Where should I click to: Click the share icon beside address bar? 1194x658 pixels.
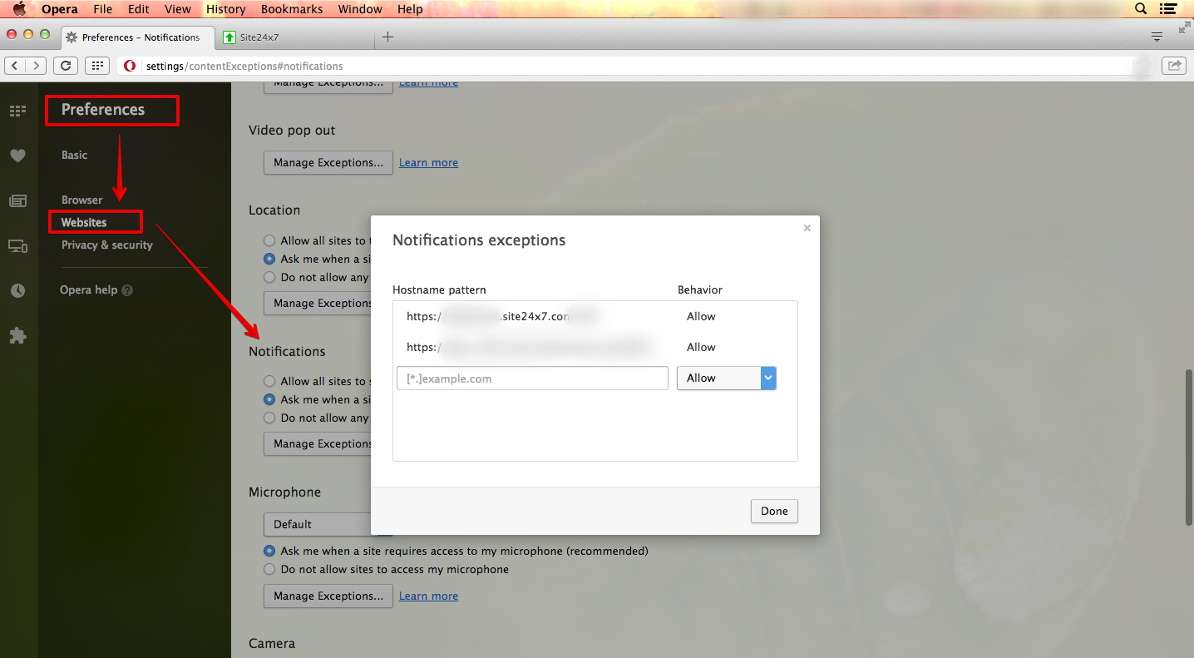[1174, 66]
